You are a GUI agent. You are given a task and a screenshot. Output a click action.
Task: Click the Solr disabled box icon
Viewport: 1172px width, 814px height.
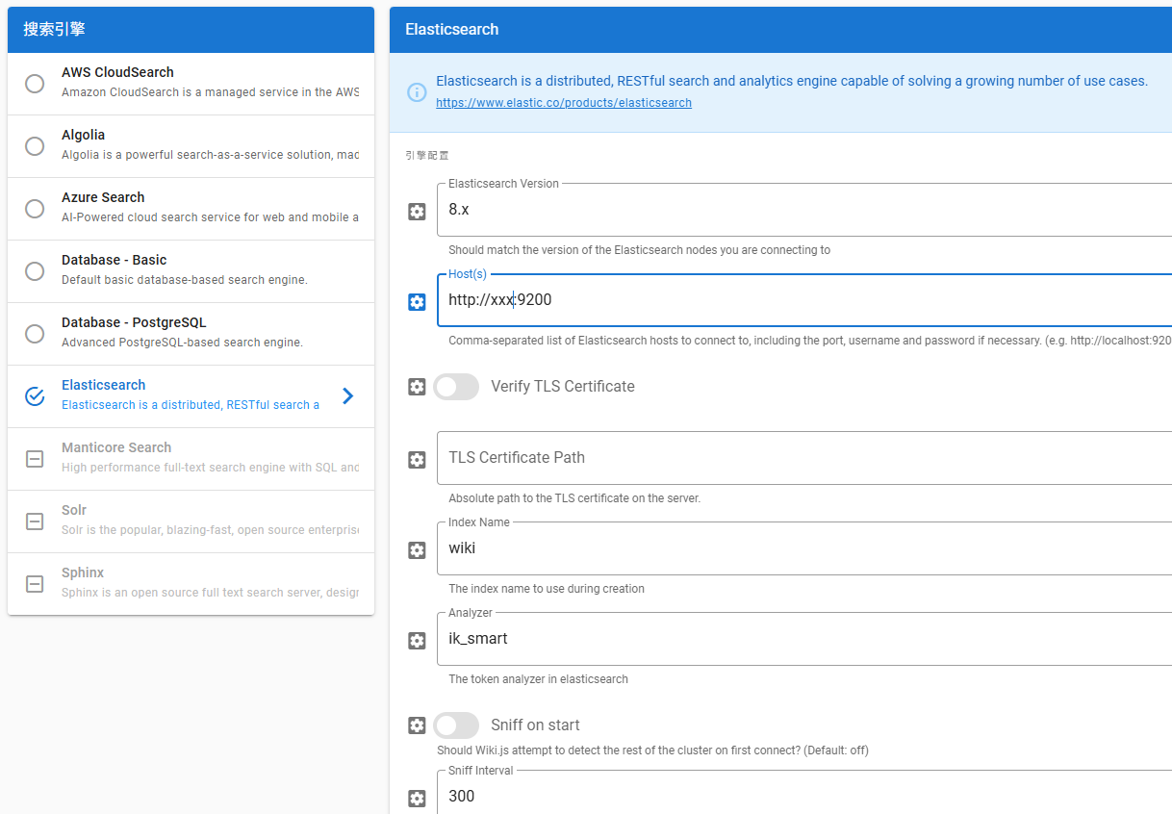pos(35,521)
